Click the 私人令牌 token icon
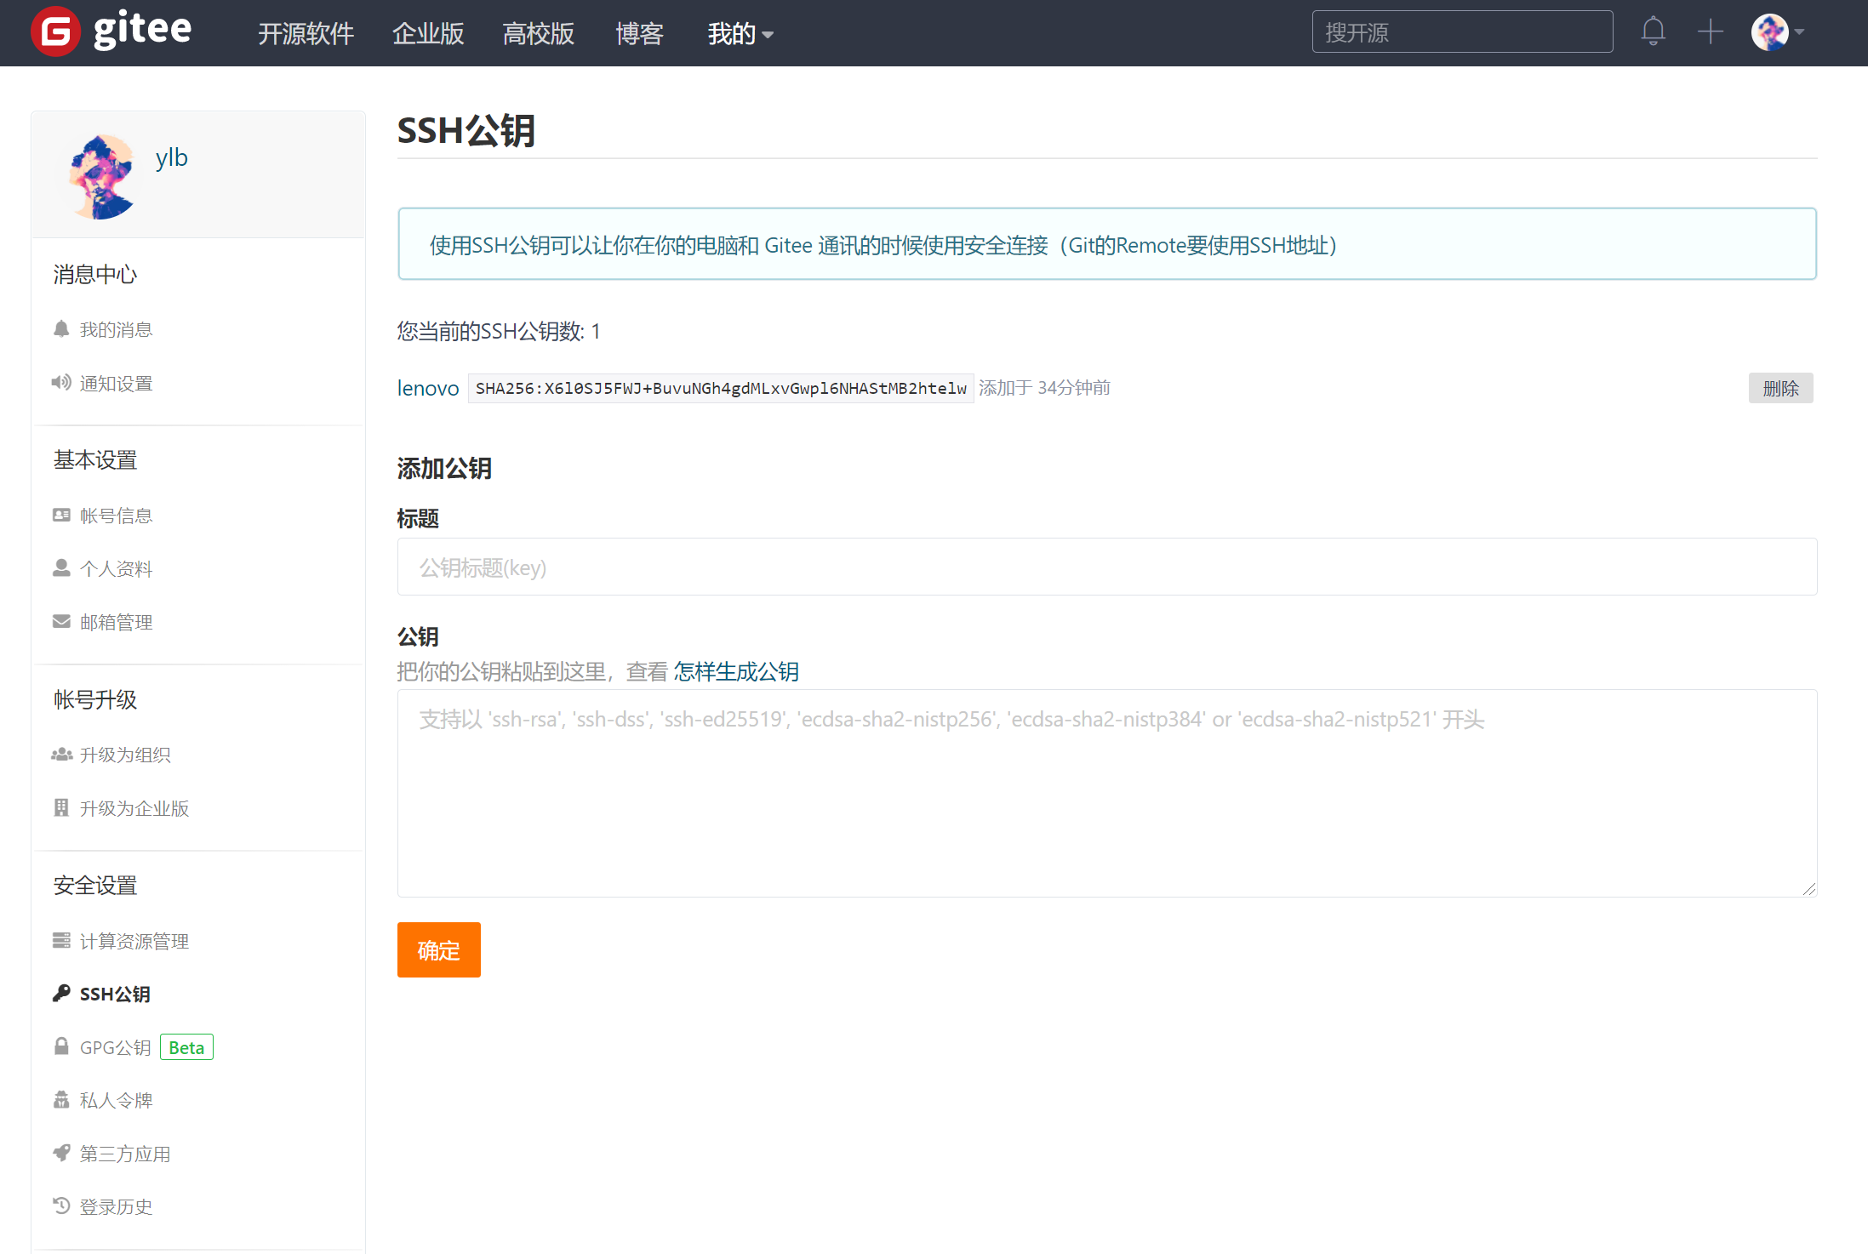Screen dimensions: 1868x1254 click(x=60, y=1099)
